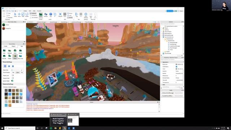Collapse the Brush Settings section
The image size is (231, 130).
click(x=3, y=62)
